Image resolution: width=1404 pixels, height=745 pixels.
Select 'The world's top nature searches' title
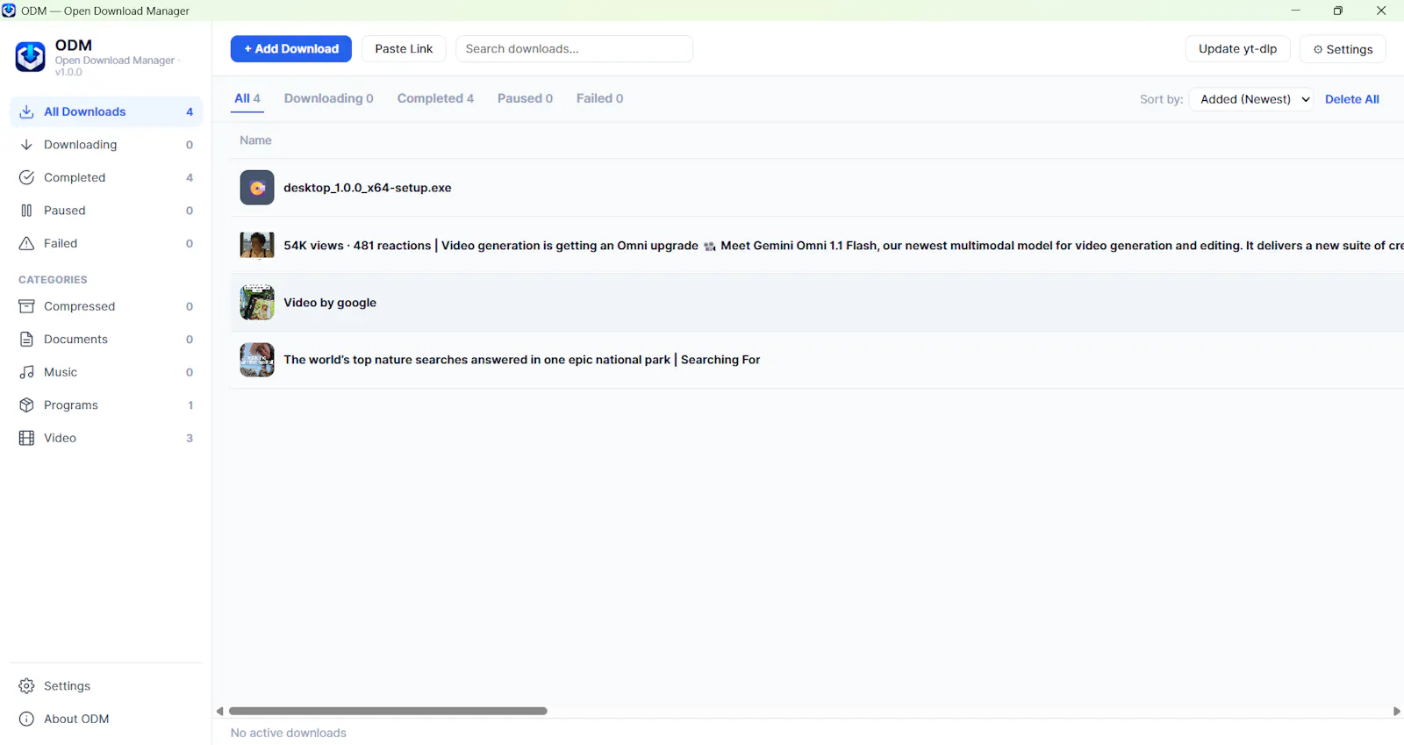click(522, 360)
